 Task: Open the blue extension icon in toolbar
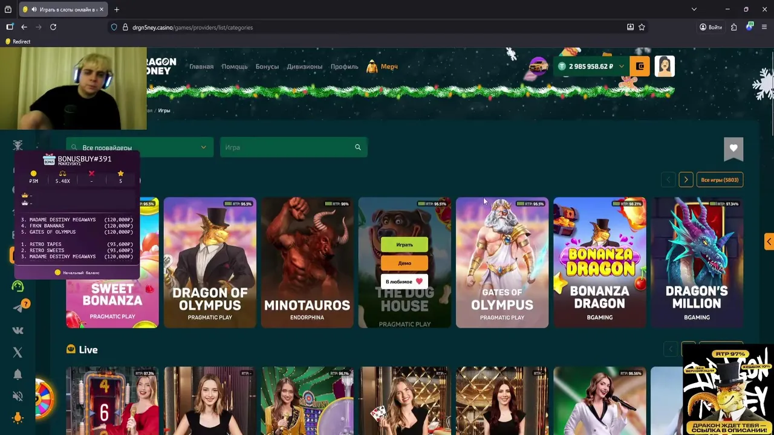[749, 27]
